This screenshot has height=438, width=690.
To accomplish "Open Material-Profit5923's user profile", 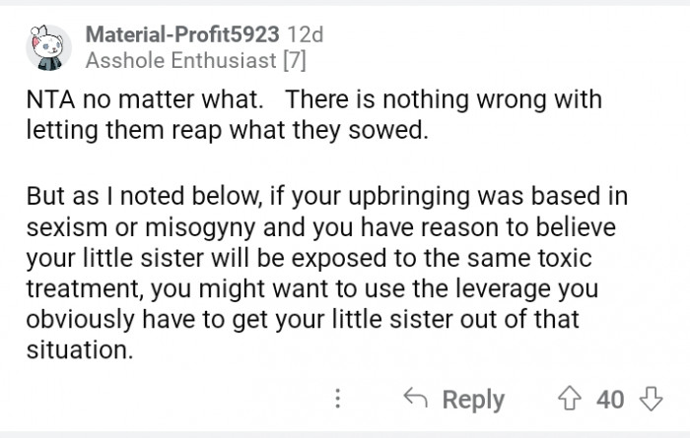I will click(x=175, y=34).
